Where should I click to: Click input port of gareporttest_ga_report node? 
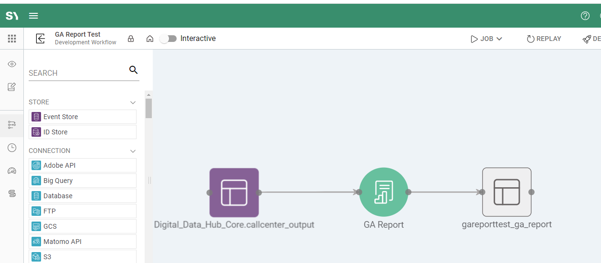click(x=482, y=192)
